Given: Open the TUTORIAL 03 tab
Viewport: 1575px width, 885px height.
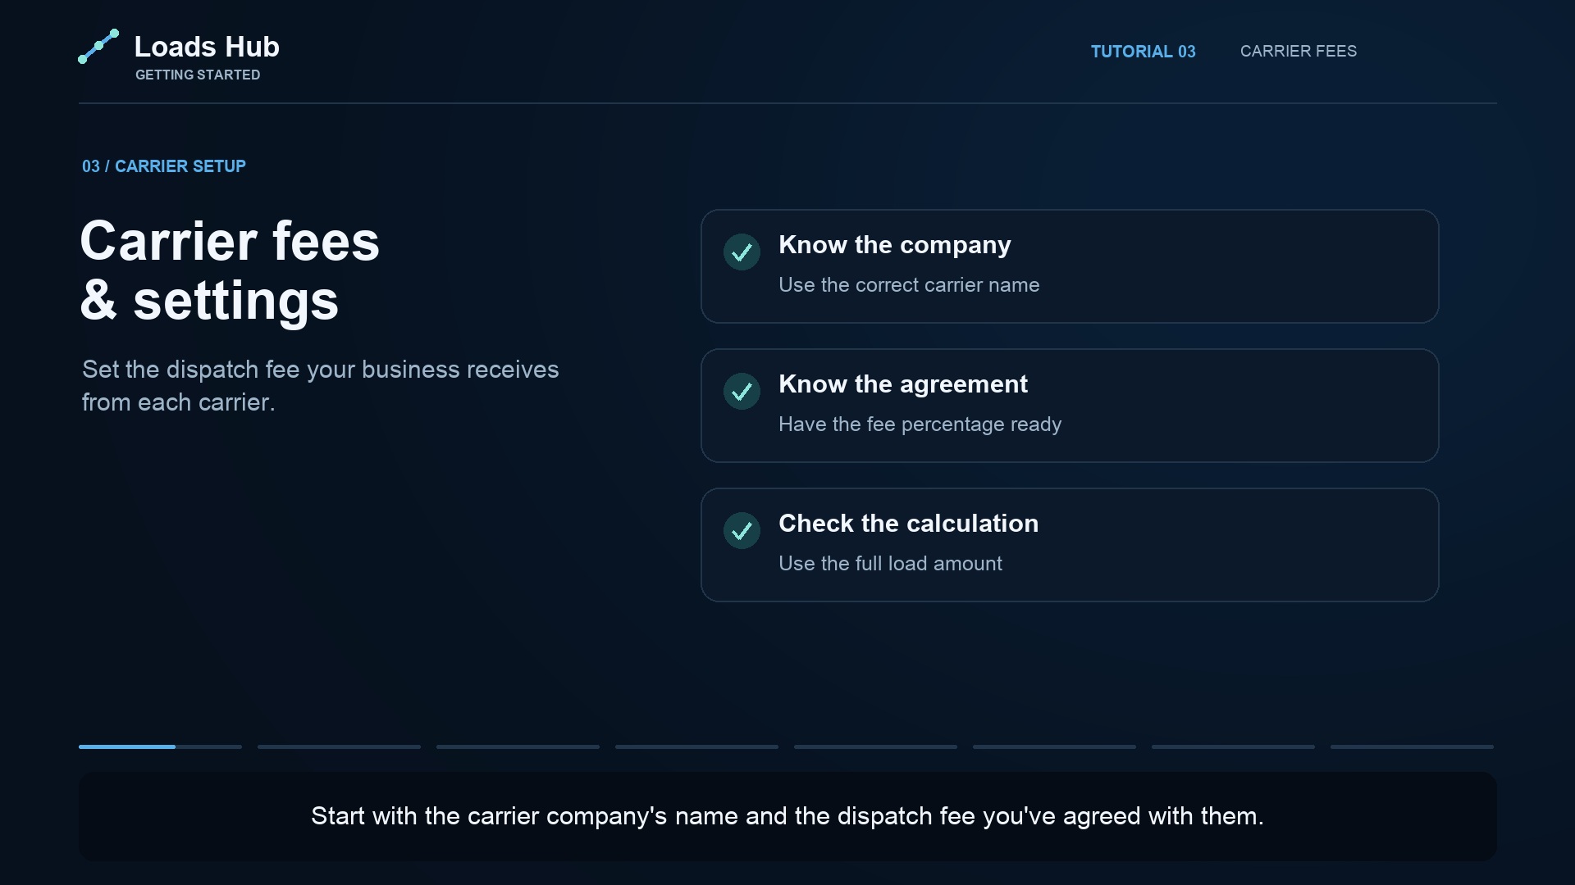Looking at the screenshot, I should [x=1143, y=52].
